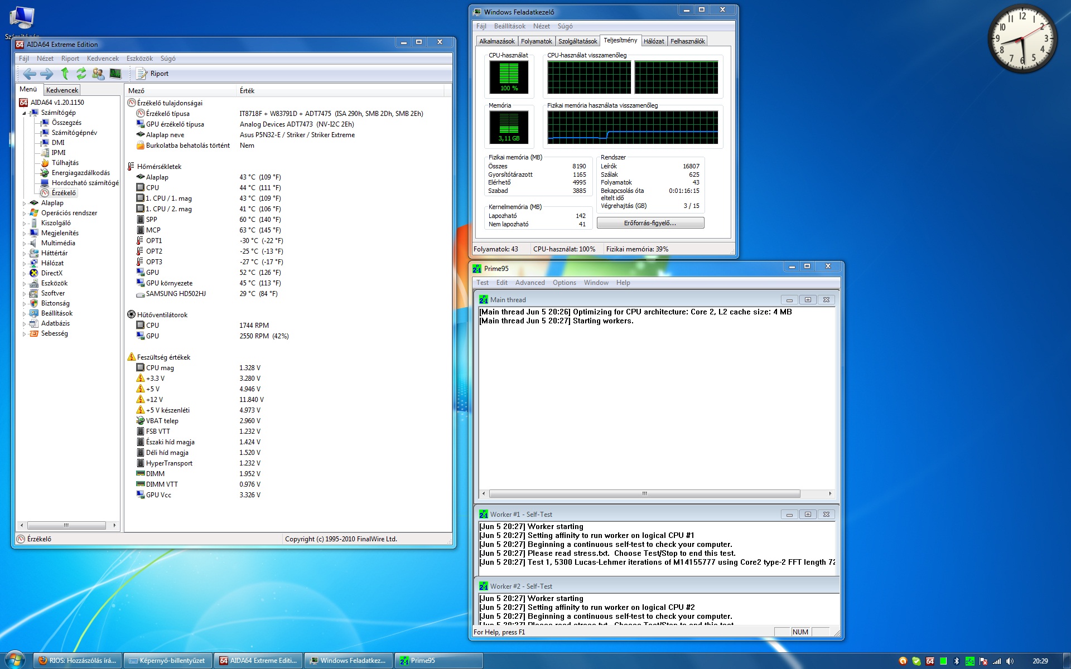1071x669 pixels.
Task: Expand the Biztonság tree node
Action: coord(24,304)
